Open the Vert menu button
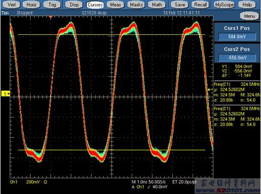The height and width of the screenshot is (194, 261). [x=11, y=5]
